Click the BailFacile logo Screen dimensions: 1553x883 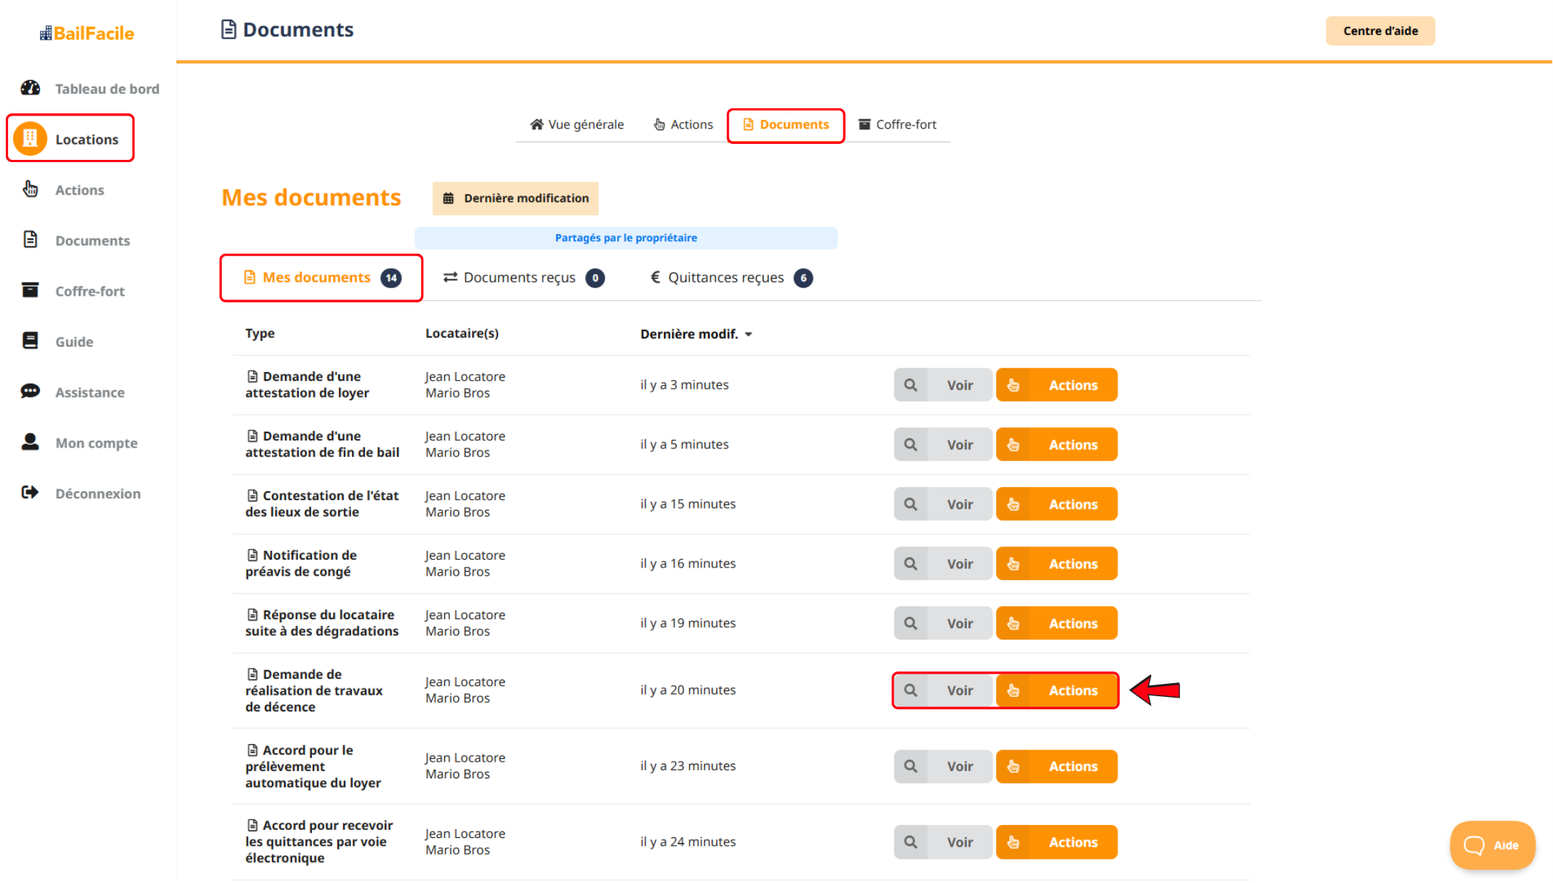pos(87,33)
